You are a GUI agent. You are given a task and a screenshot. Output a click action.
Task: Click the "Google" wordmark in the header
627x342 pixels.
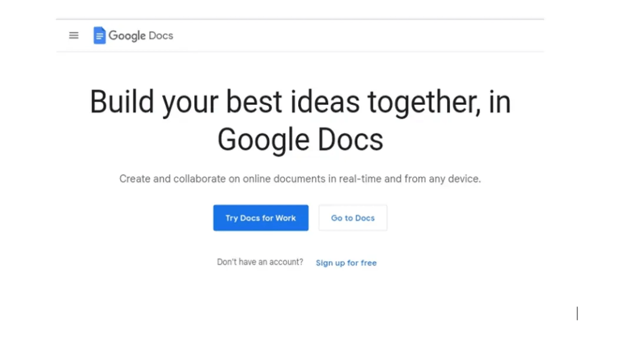point(127,36)
